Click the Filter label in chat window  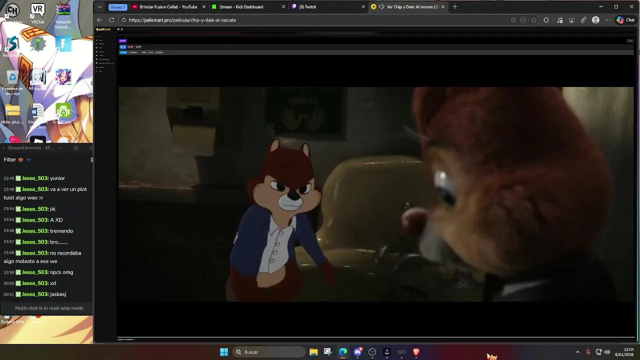(x=10, y=159)
